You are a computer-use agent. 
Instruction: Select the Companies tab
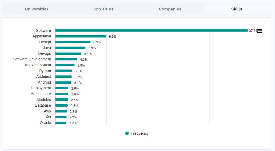tap(170, 9)
